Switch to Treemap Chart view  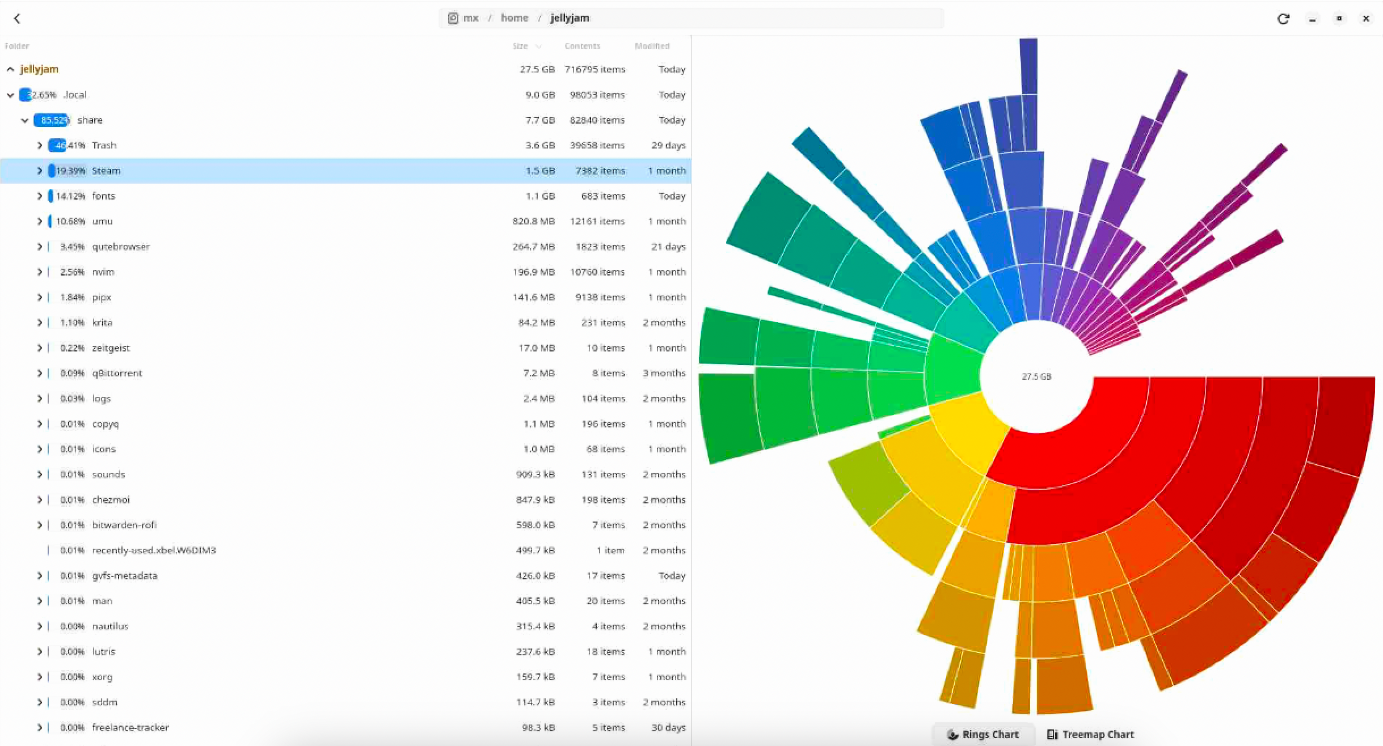click(1090, 735)
